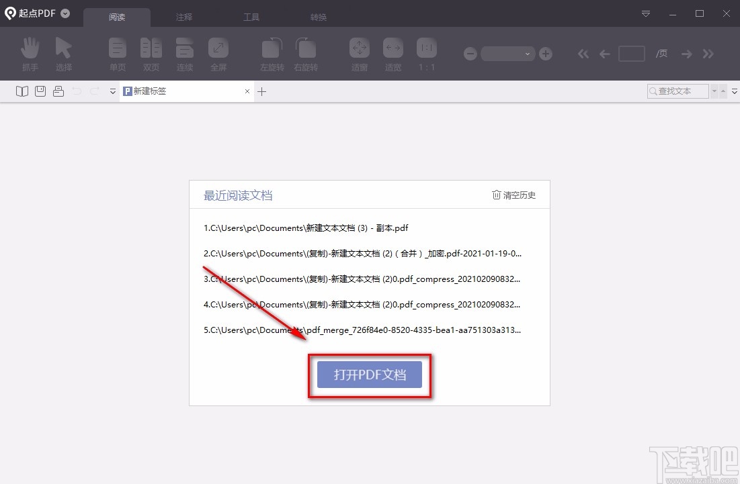Screen dimensions: 740x484
Task: Rotate the page right (右旋转)
Action: click(x=305, y=53)
